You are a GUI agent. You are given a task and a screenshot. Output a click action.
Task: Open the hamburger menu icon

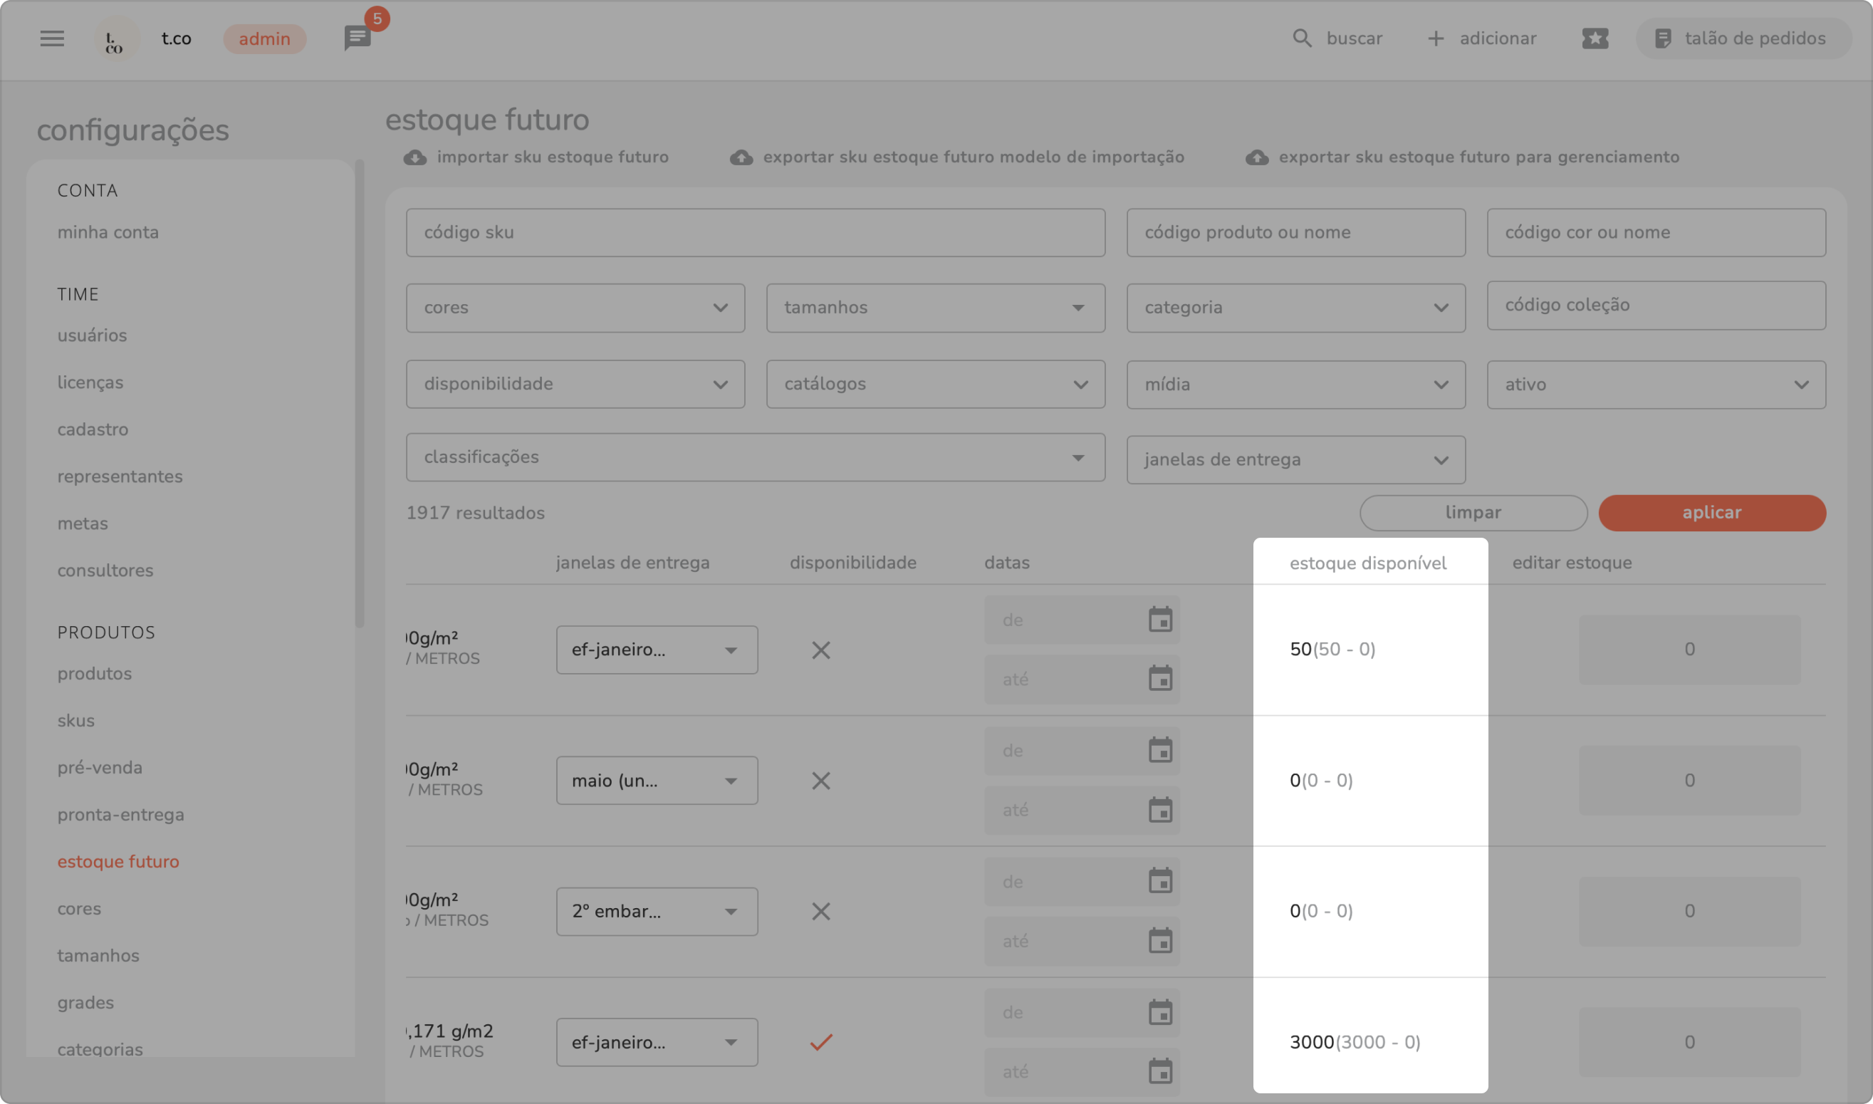click(51, 38)
